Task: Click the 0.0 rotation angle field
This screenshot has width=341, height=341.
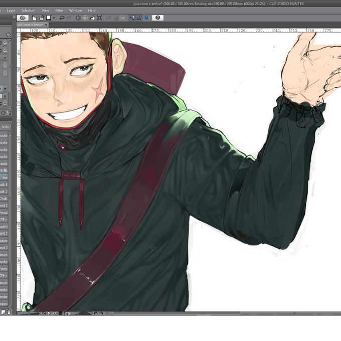Action: 67,313
